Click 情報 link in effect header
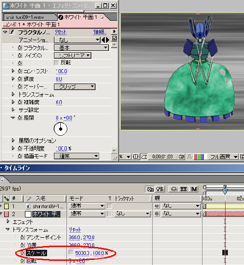Image resolution: width=244 pixels, height=265 pixels. 100,32
